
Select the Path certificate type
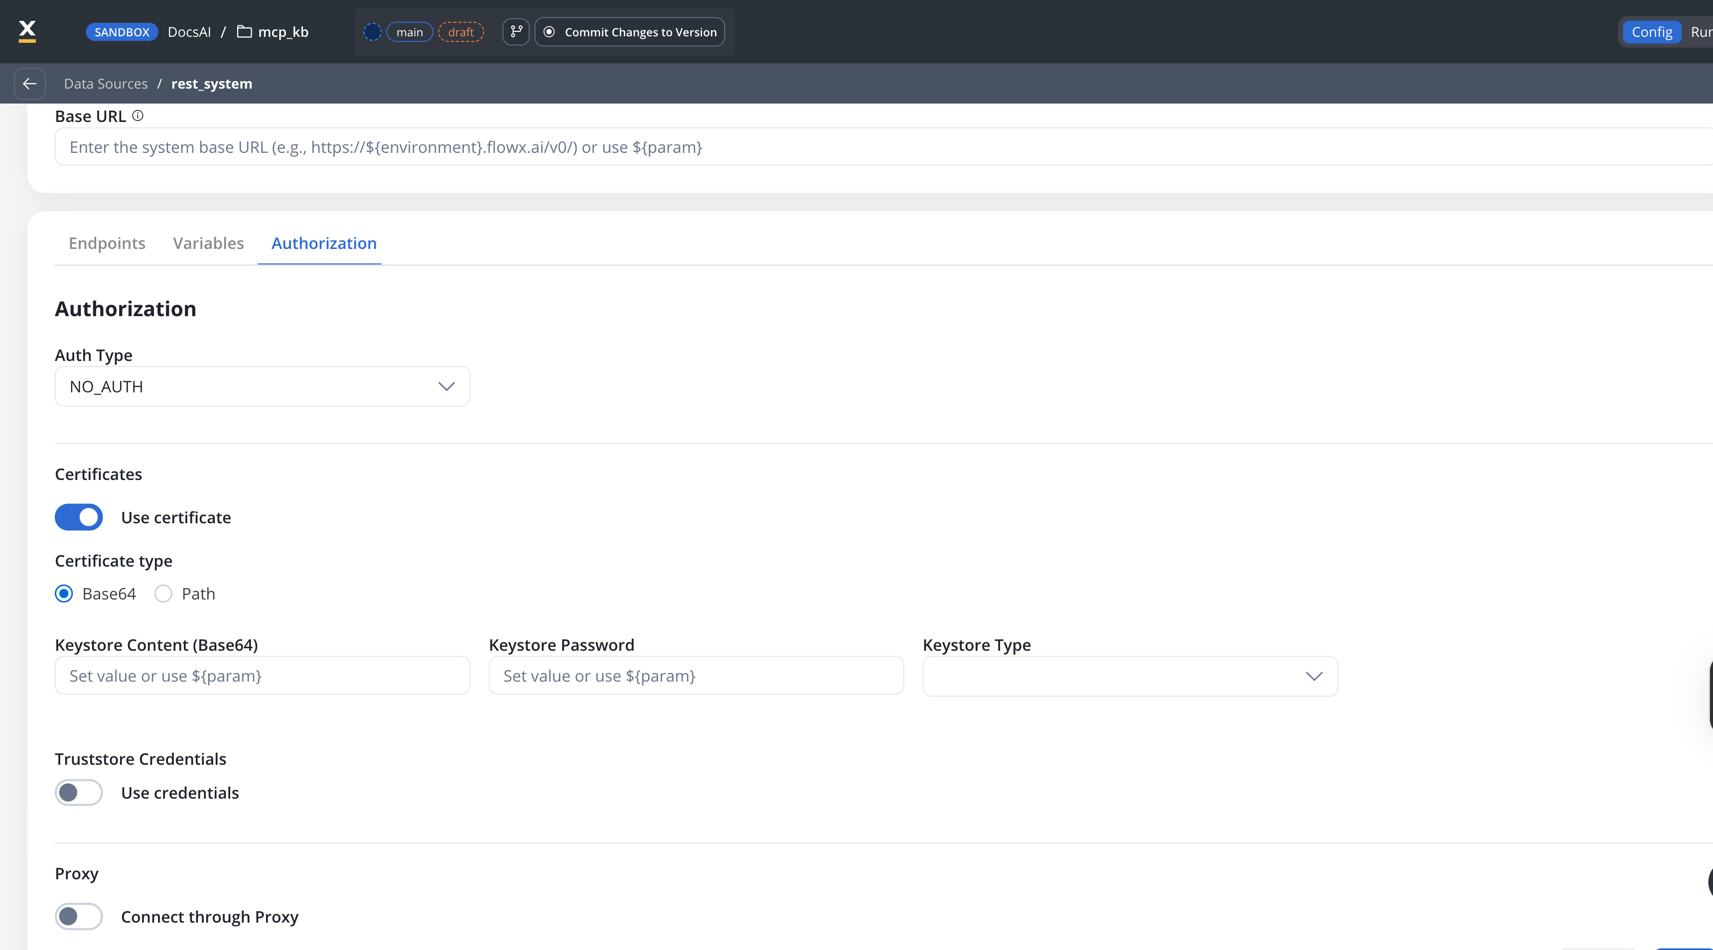(163, 594)
